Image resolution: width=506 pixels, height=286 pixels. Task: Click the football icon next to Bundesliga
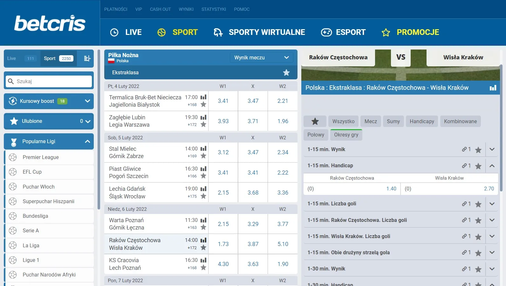click(13, 216)
